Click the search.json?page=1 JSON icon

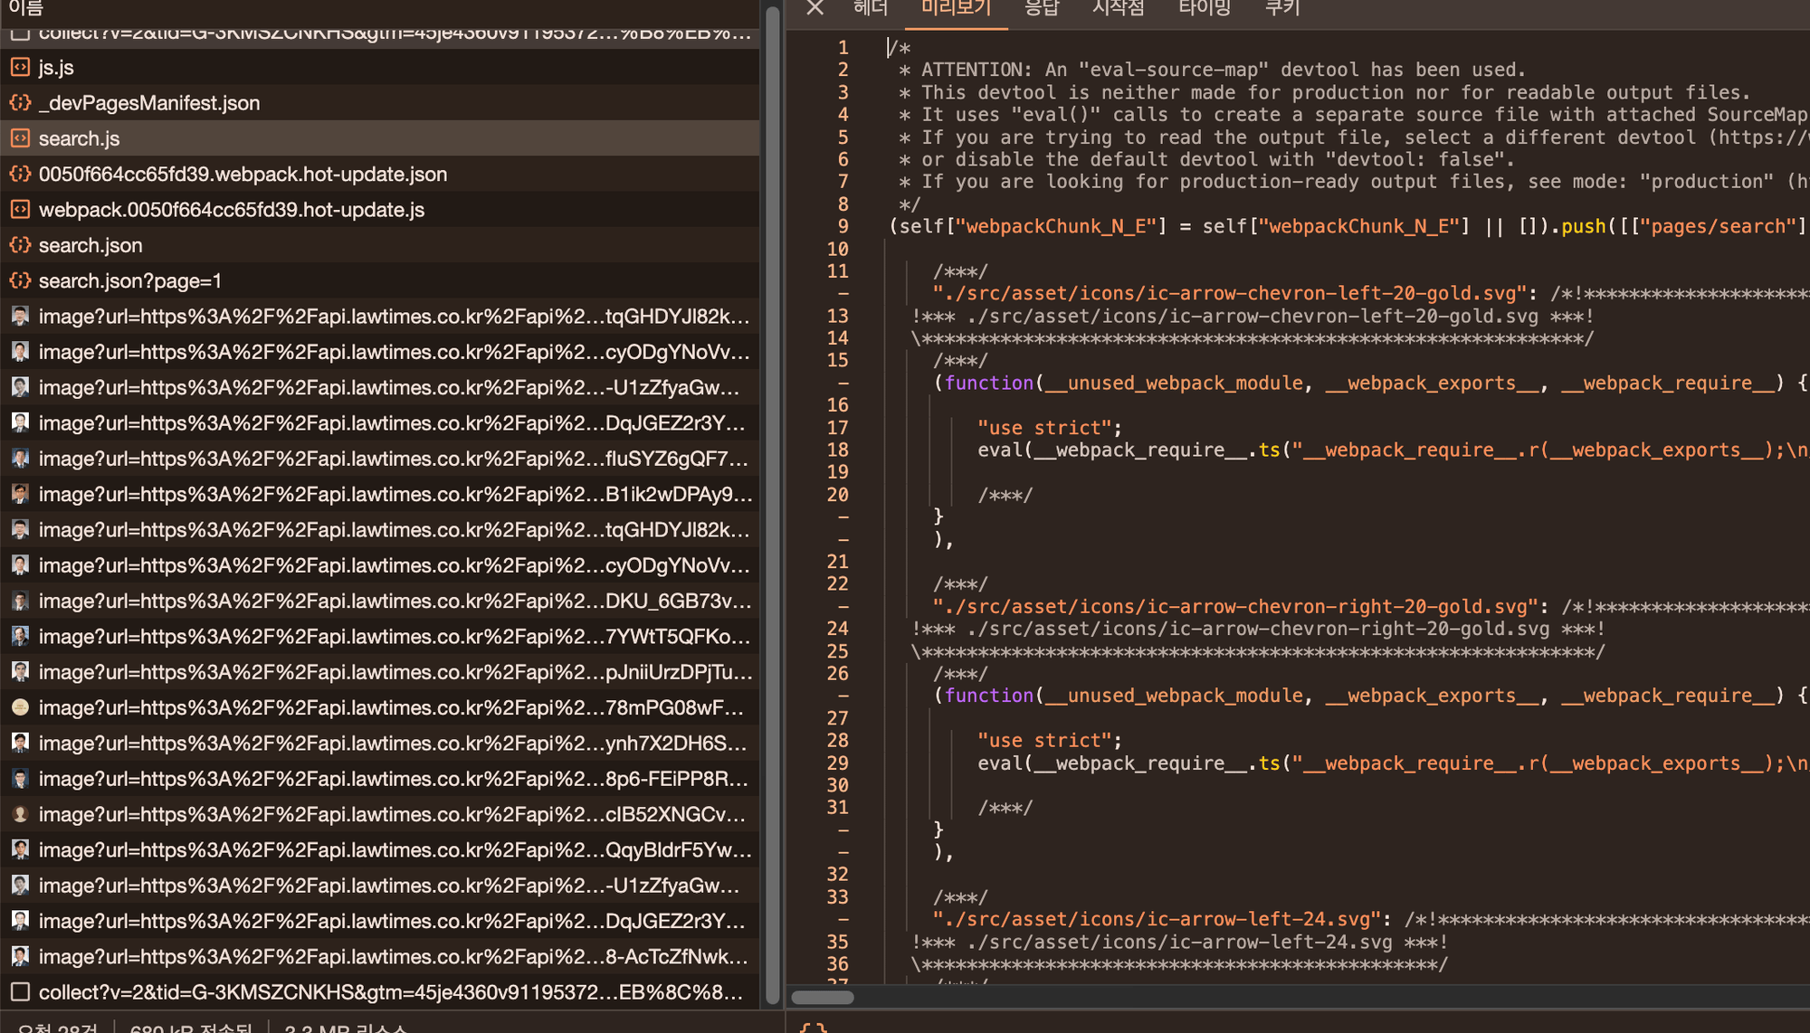click(x=20, y=281)
